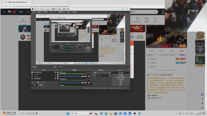Adjust the 麦克风/Aux volume slider
This screenshot has height=116, width=207.
click(72, 76)
